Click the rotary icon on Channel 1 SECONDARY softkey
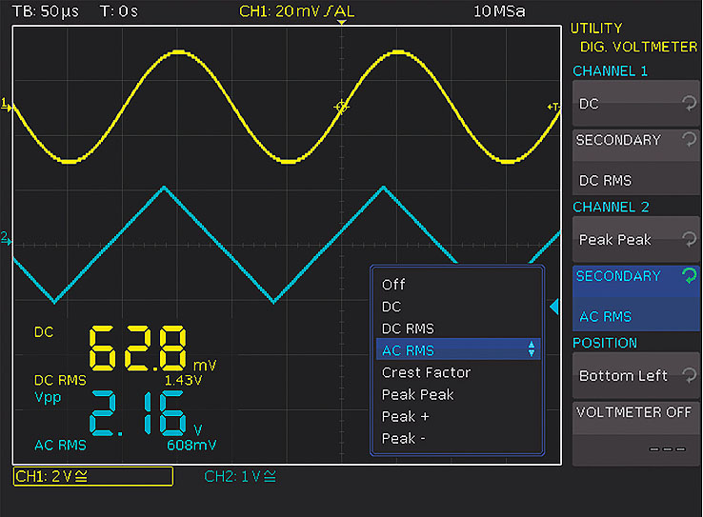Image resolution: width=703 pixels, height=517 pixels. (689, 140)
